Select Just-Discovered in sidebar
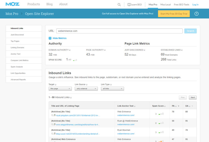This screenshot has height=142, width=209. click(24, 35)
